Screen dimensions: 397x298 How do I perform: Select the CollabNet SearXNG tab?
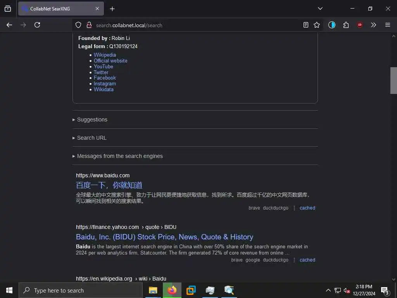(x=61, y=9)
